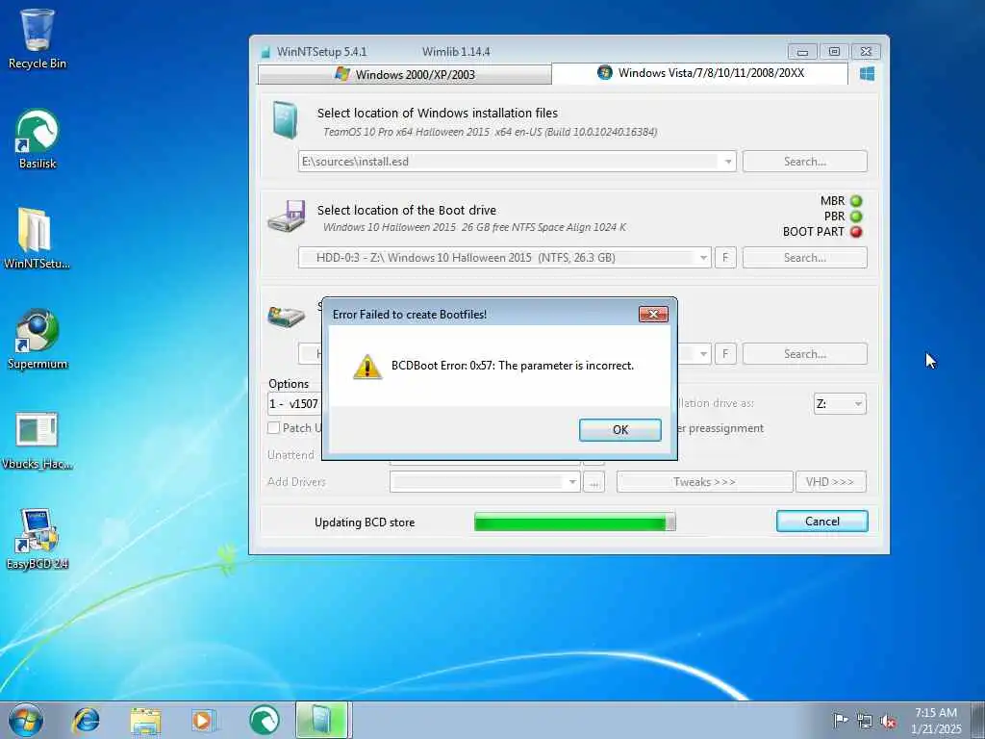Click the warning triangle icon in the error dialog
Viewport: 985px width, 739px height.
click(367, 367)
